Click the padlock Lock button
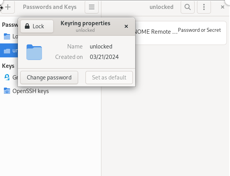The height and width of the screenshot is (176, 230). pyautogui.click(x=37, y=26)
